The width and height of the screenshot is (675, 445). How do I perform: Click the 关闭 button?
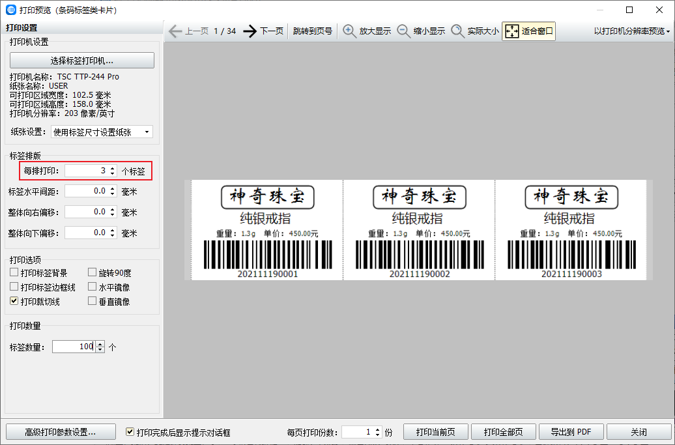(639, 432)
